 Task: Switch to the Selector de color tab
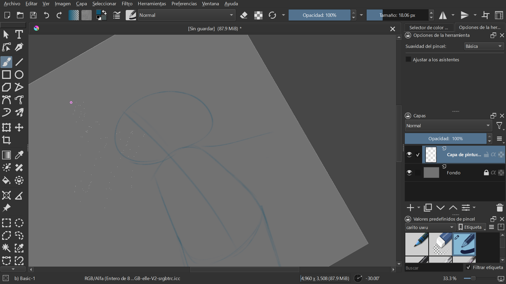429,27
